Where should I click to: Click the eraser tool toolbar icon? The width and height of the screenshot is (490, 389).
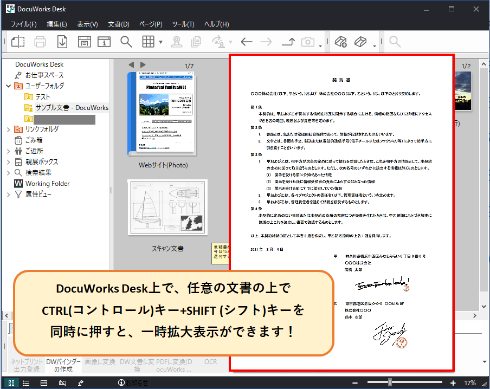coord(360,42)
